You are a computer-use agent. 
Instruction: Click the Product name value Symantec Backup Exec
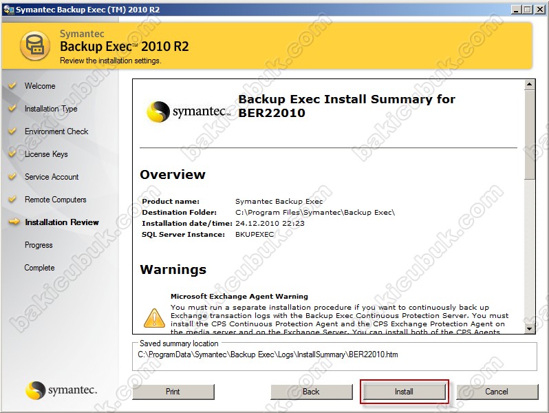[x=279, y=202]
